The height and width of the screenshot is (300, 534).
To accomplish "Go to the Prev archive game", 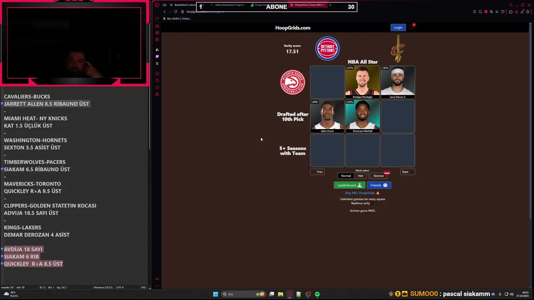I will [x=317, y=172].
